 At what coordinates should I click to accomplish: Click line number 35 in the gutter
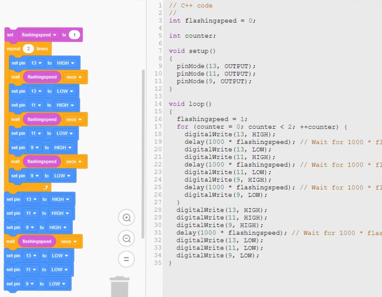tap(158, 263)
